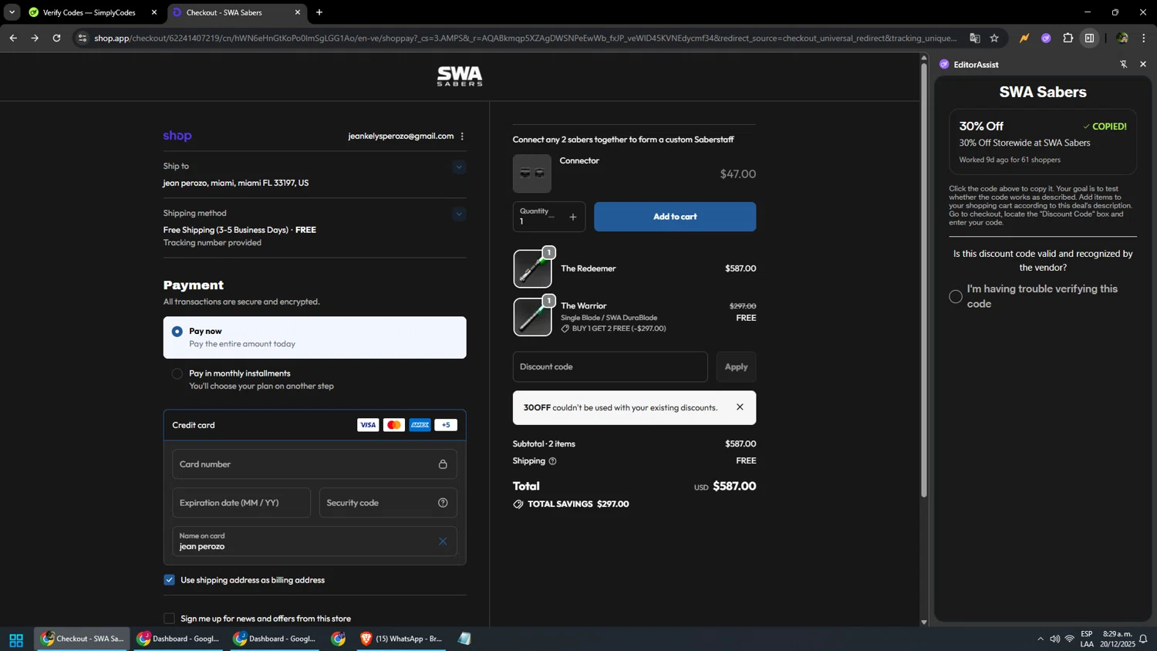Open the purple EditorAssist extension icon
The height and width of the screenshot is (651, 1157).
point(1046,38)
